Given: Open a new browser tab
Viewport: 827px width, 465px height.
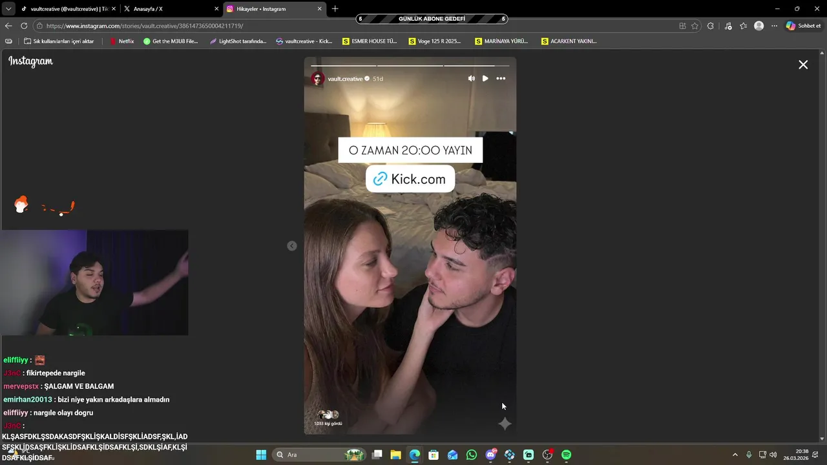Looking at the screenshot, I should (335, 9).
